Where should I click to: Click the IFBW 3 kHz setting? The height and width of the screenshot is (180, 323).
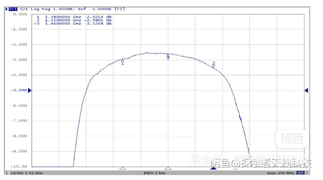pyautogui.click(x=154, y=173)
